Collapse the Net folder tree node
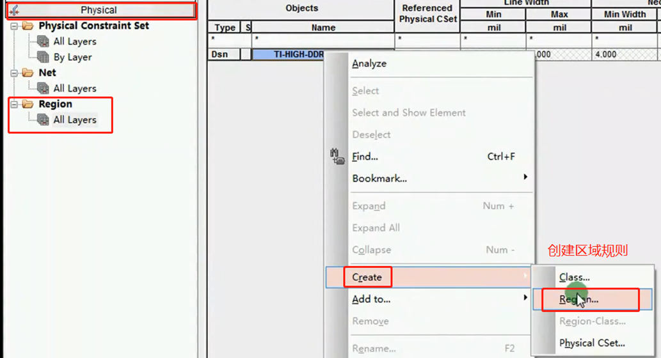This screenshot has height=358, width=661. click(x=14, y=73)
